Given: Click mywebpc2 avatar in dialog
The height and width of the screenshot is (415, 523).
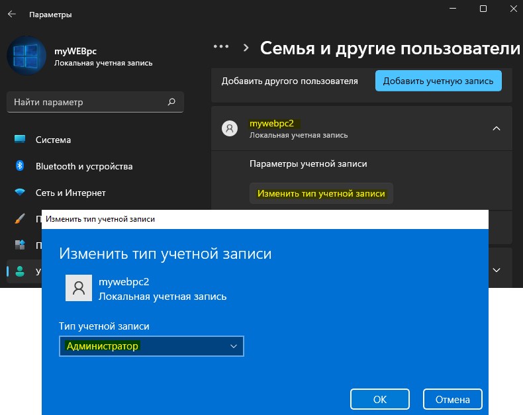Looking at the screenshot, I should (x=79, y=288).
